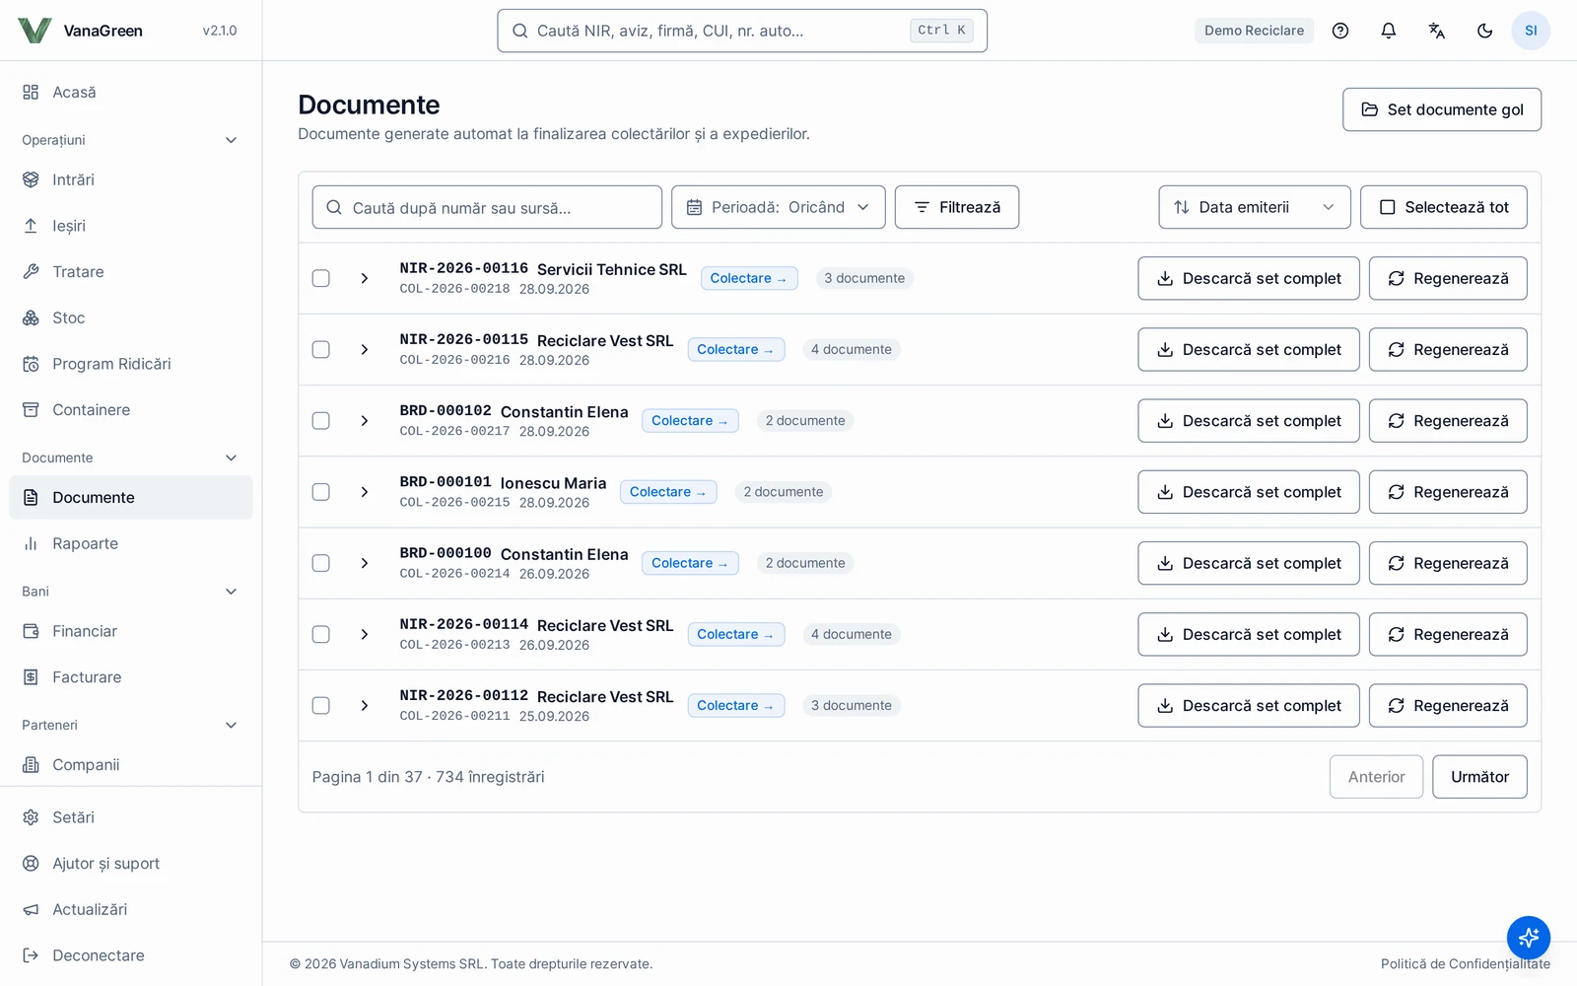Click the Filtrează button
Screen dimensions: 1577x986
(957, 207)
